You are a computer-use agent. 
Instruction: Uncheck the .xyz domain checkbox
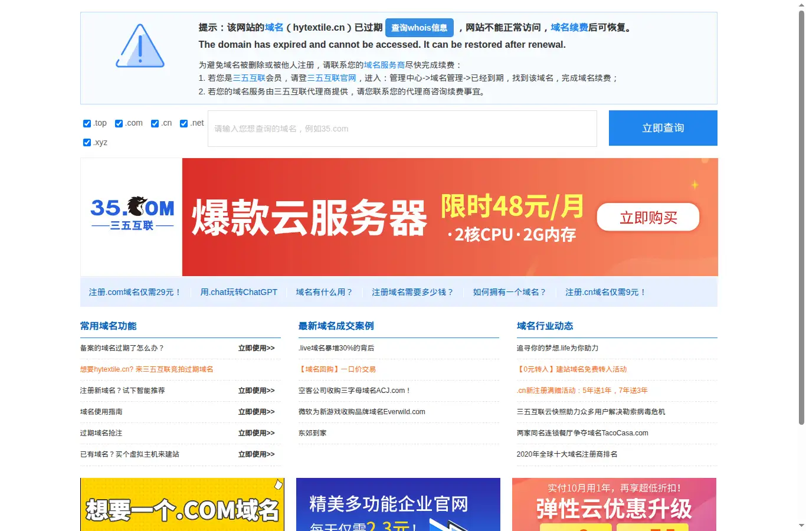point(87,142)
